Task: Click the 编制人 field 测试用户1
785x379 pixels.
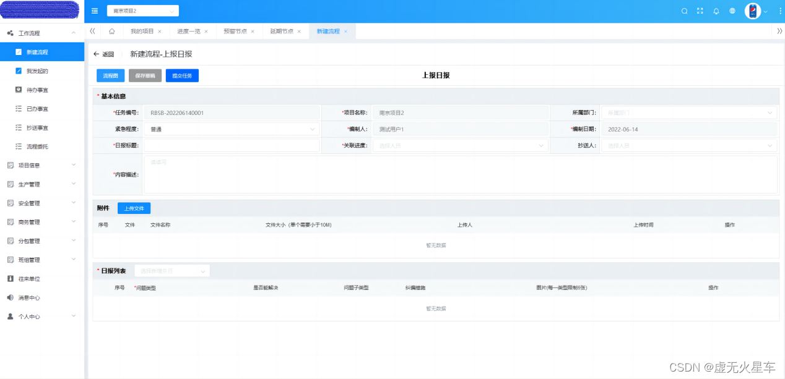Action: [x=461, y=129]
